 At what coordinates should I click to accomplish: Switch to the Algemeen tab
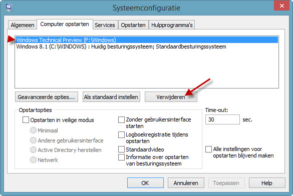pyautogui.click(x=23, y=25)
